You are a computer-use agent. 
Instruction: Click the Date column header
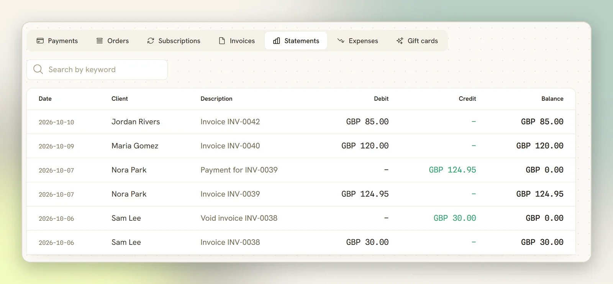[45, 98]
